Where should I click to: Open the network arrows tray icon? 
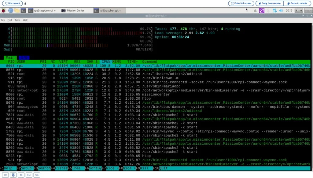[x=275, y=11]
